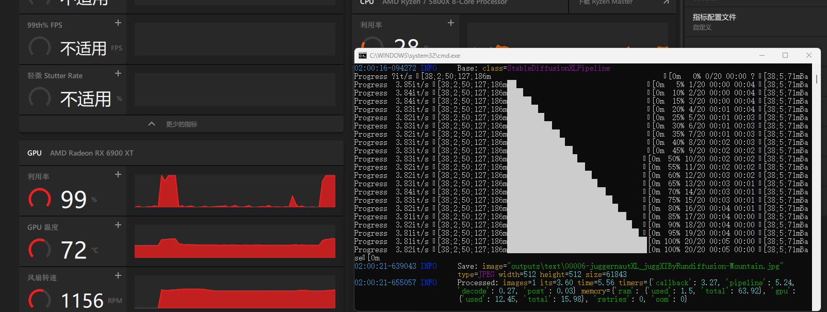This screenshot has width=827, height=312.
Task: Click the empty Stutter Rate graph area
Action: click(235, 90)
